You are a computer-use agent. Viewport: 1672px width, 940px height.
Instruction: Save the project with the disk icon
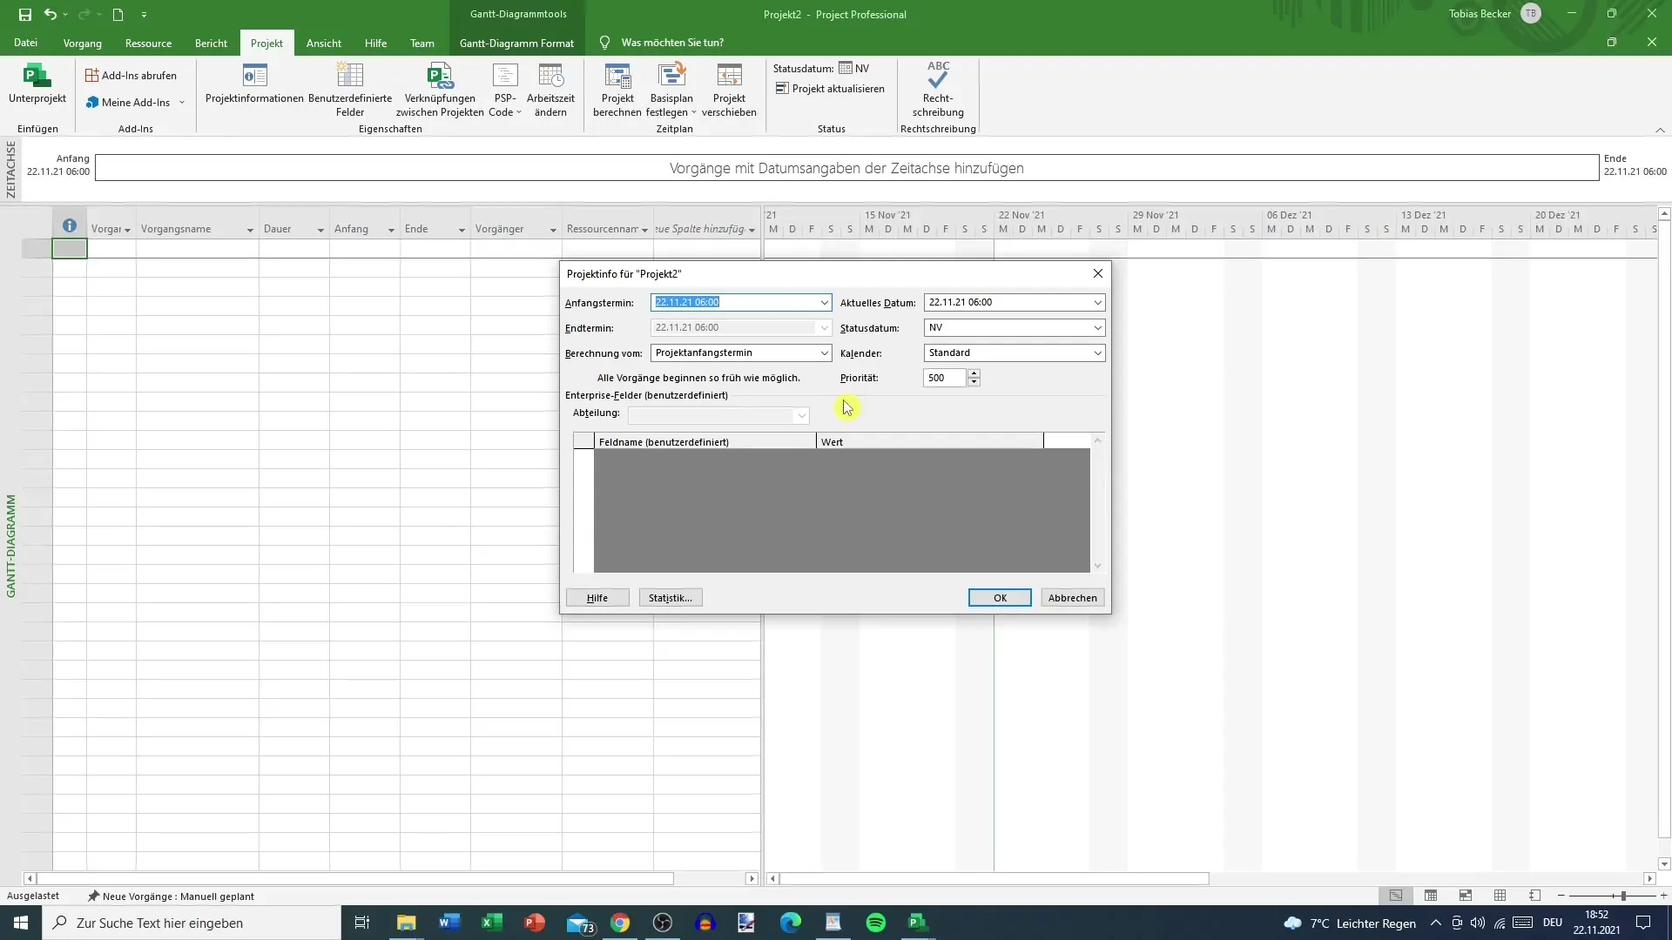pos(24,14)
